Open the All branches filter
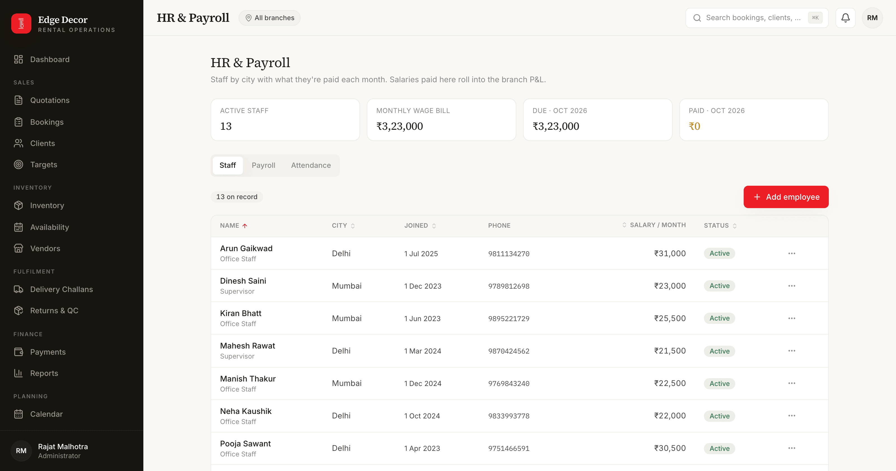This screenshot has height=471, width=896. [270, 18]
